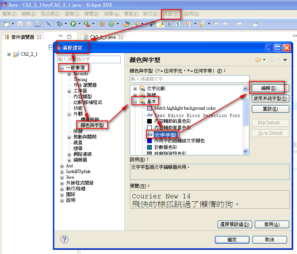Click the preferences tree filter text field

[x=89, y=59]
